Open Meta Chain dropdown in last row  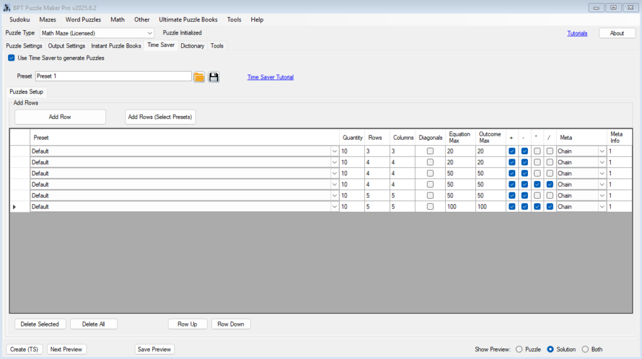click(x=602, y=207)
